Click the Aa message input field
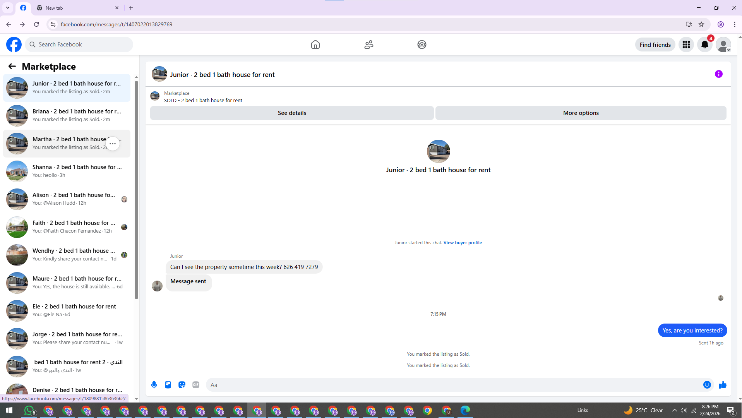The height and width of the screenshot is (418, 742). pyautogui.click(x=453, y=385)
